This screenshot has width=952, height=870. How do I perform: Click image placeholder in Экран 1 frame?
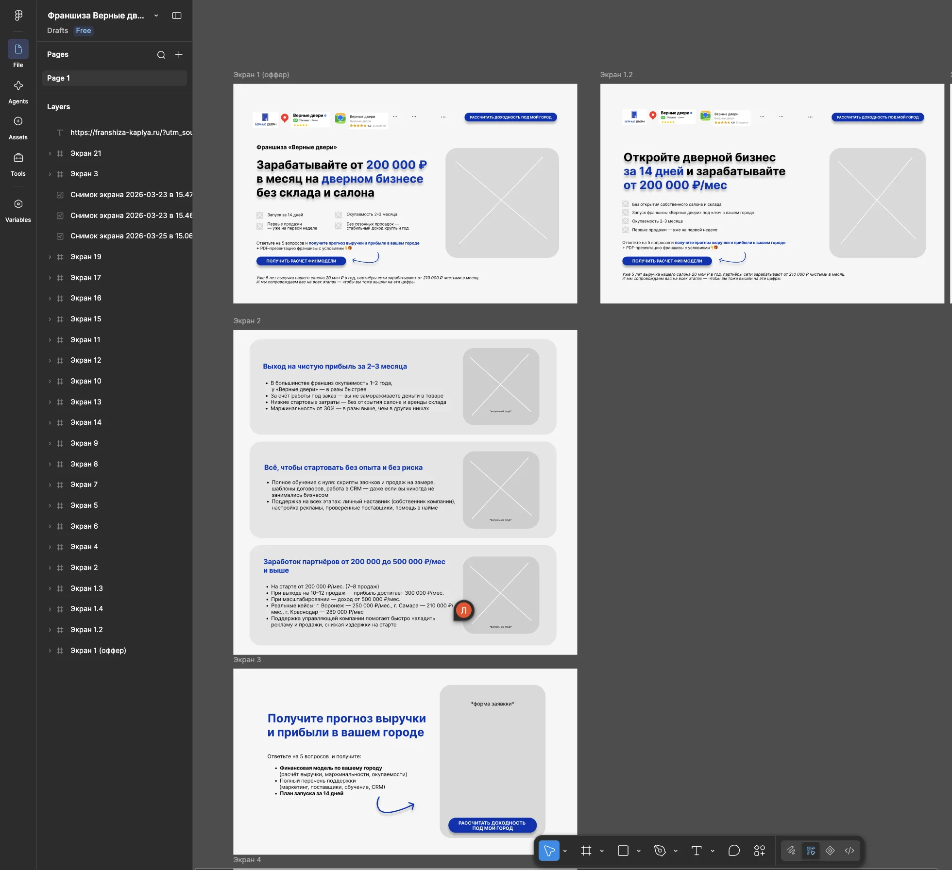(502, 203)
